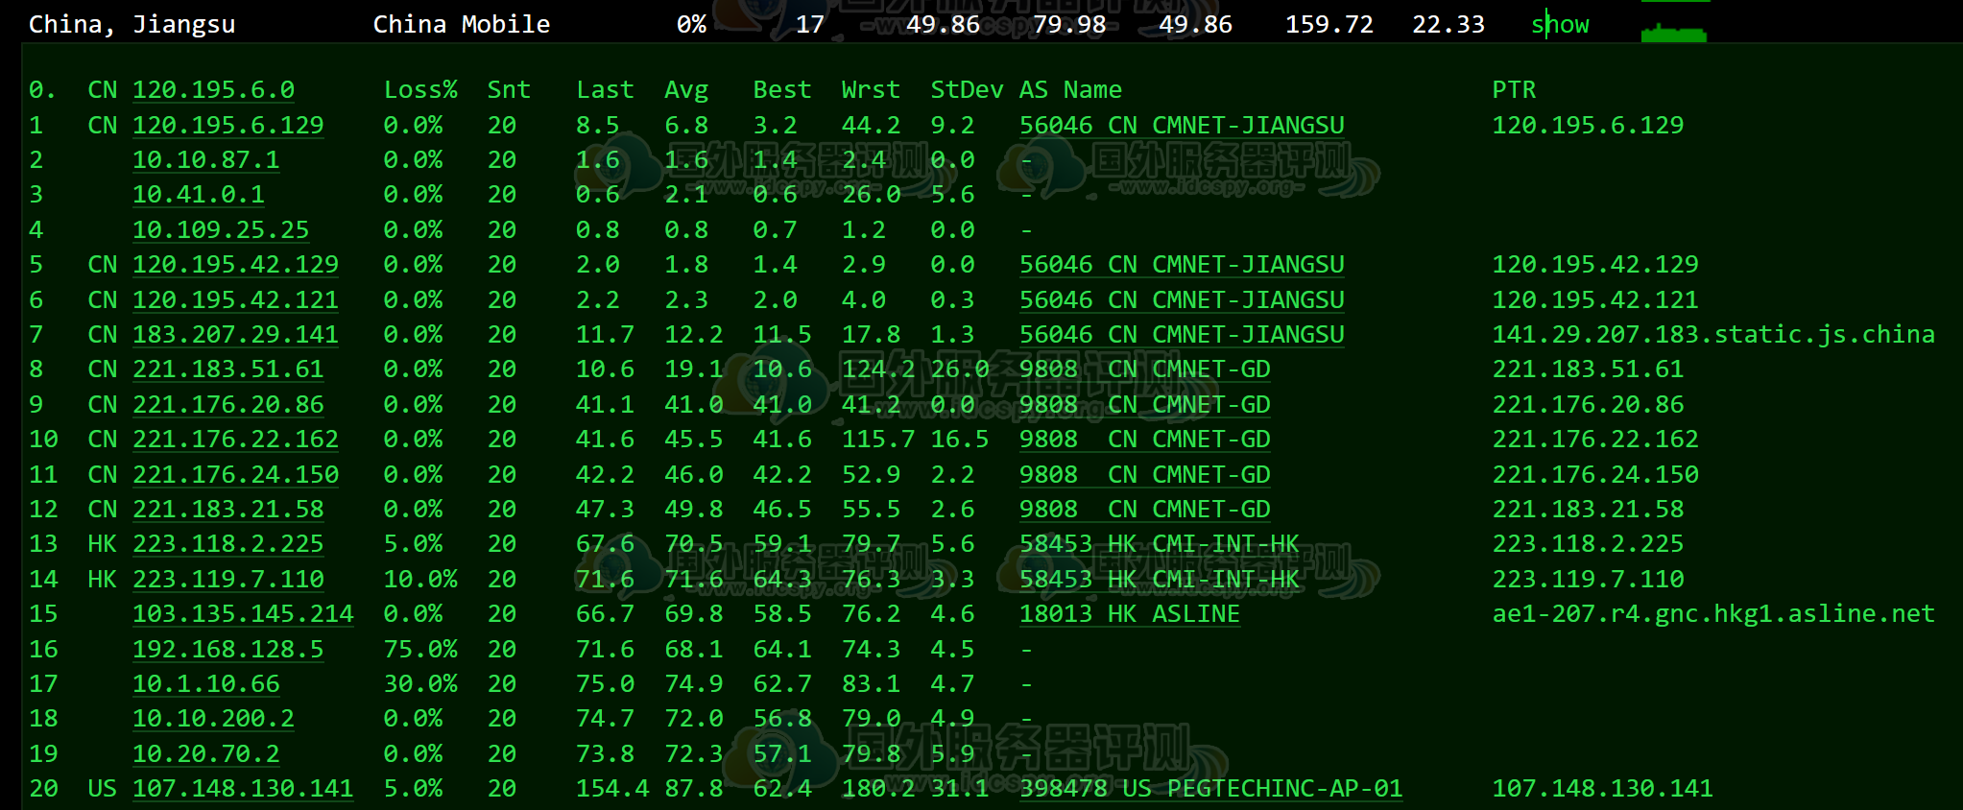Open IP link 10.41.0.1

tap(199, 195)
